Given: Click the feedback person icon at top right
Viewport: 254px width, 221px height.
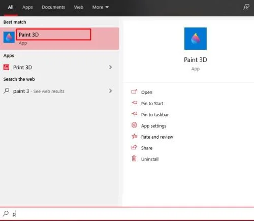Looking at the screenshot, I should [246, 7].
